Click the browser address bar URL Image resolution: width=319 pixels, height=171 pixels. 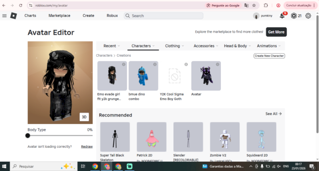tap(51, 6)
